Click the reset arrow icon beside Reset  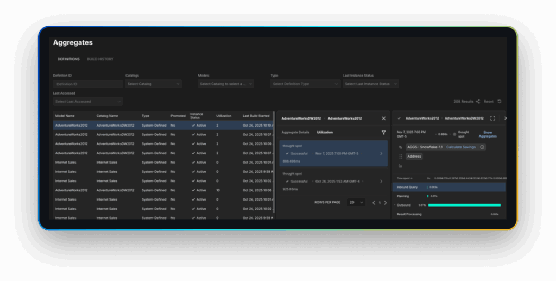(500, 102)
